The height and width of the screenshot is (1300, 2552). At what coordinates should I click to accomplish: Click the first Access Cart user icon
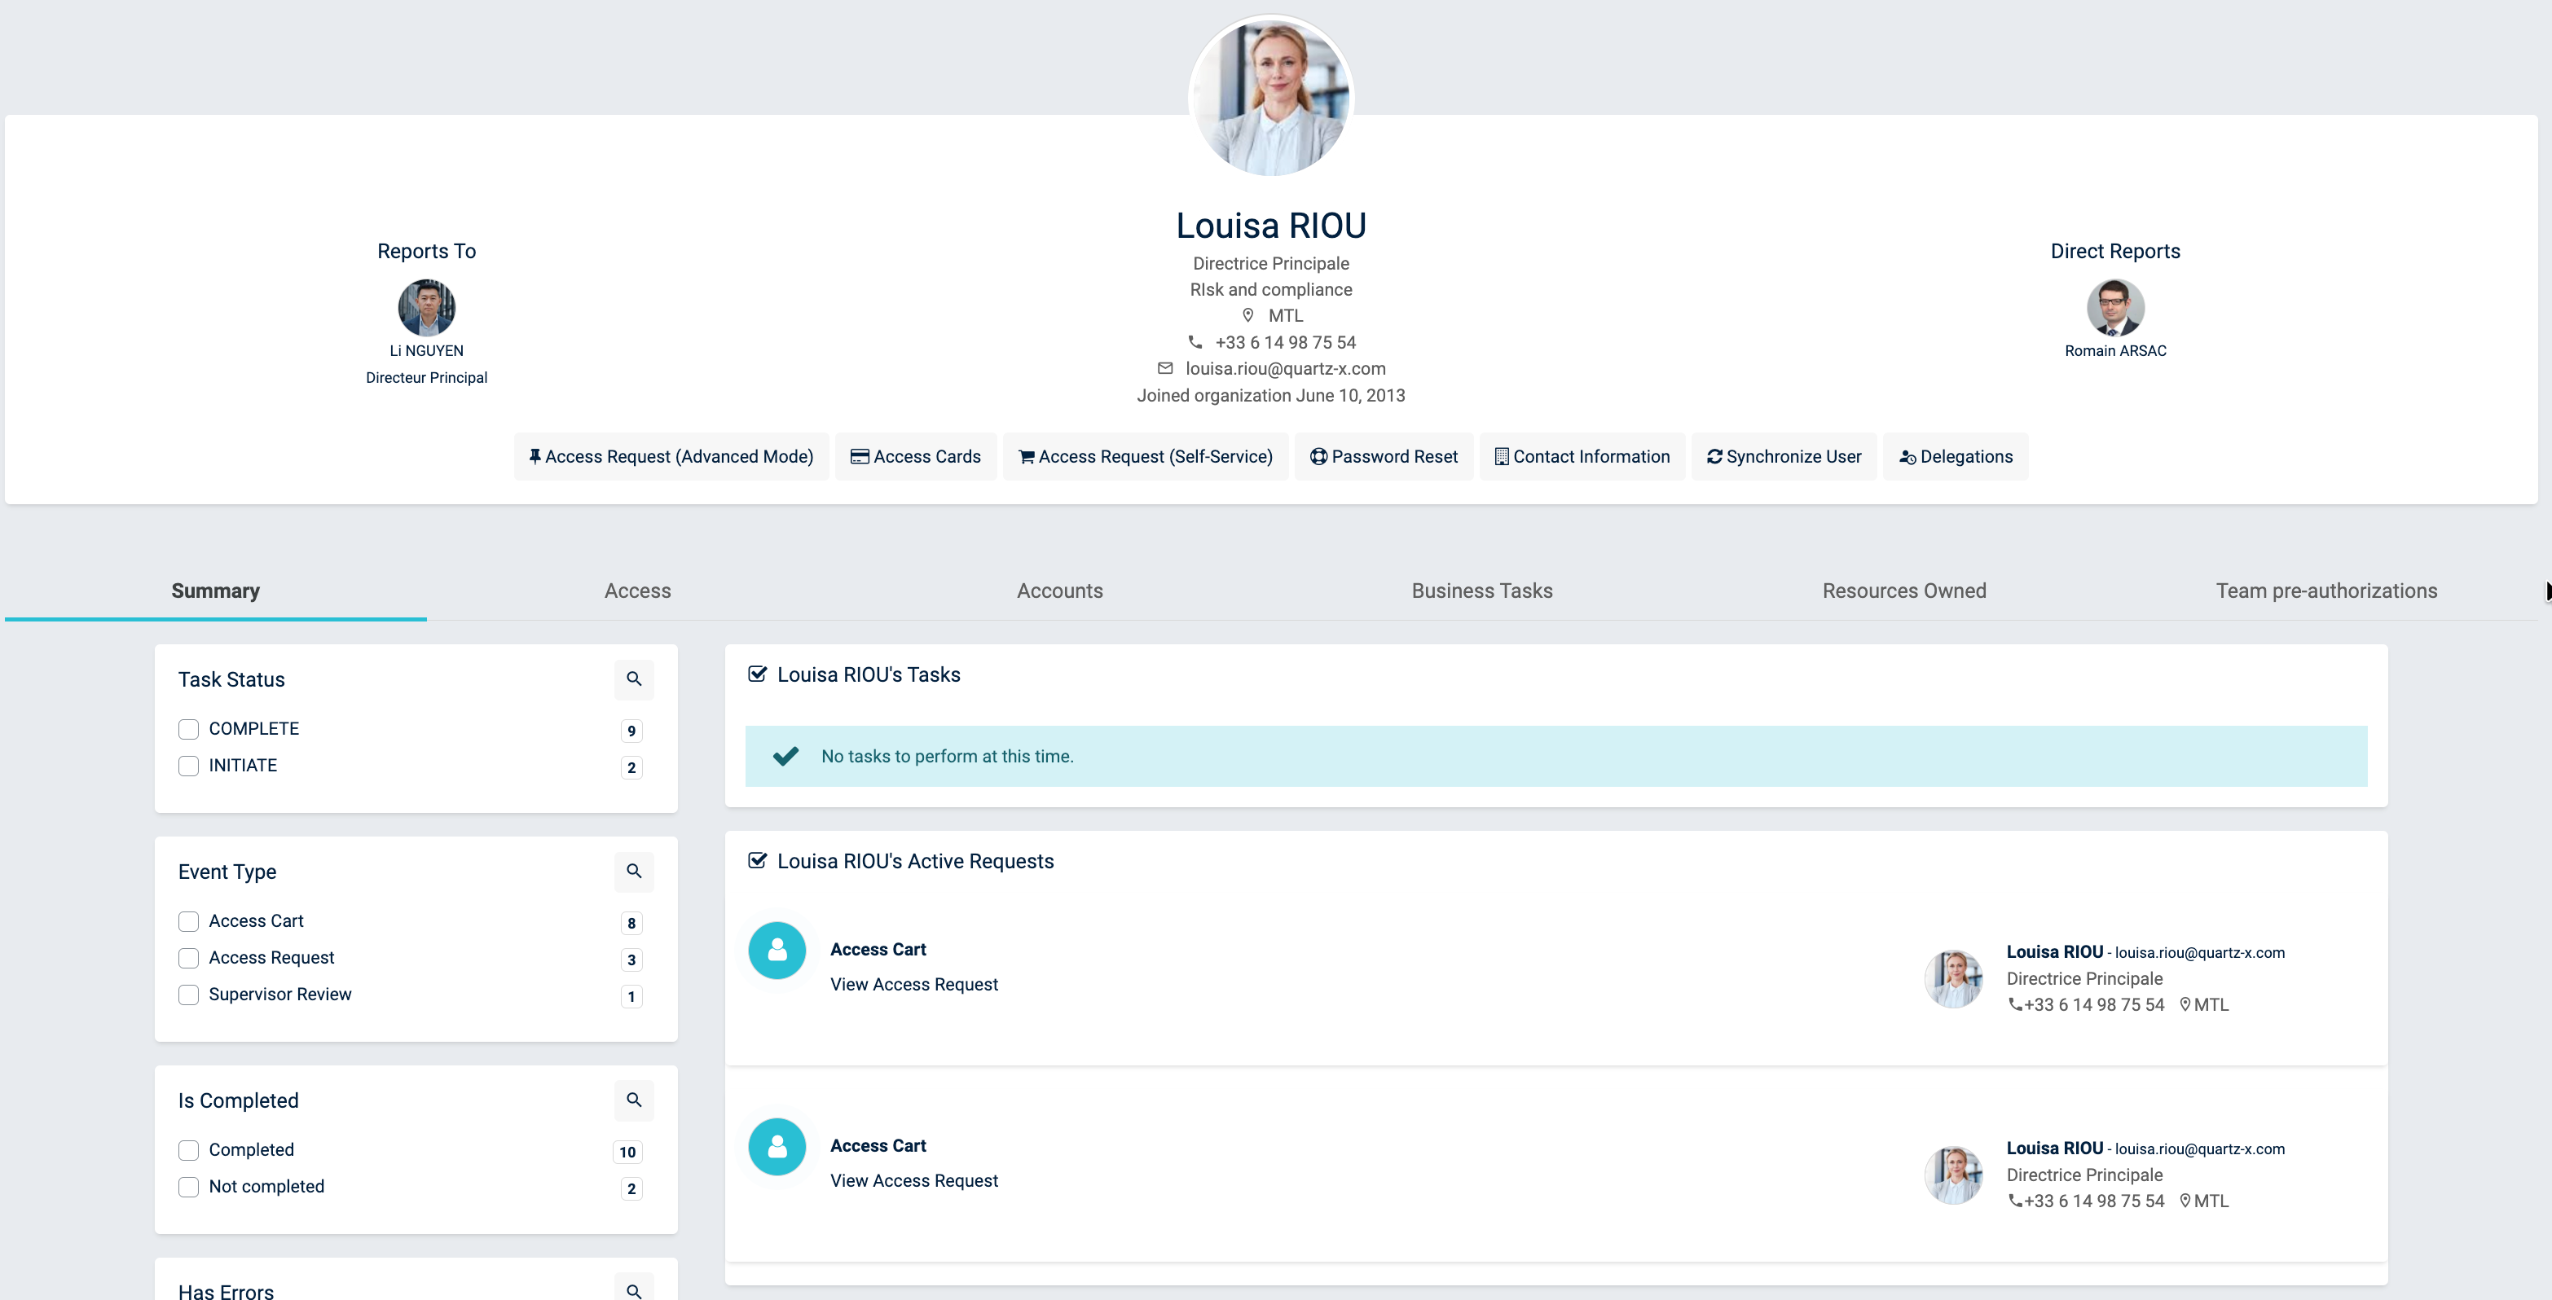pyautogui.click(x=777, y=951)
